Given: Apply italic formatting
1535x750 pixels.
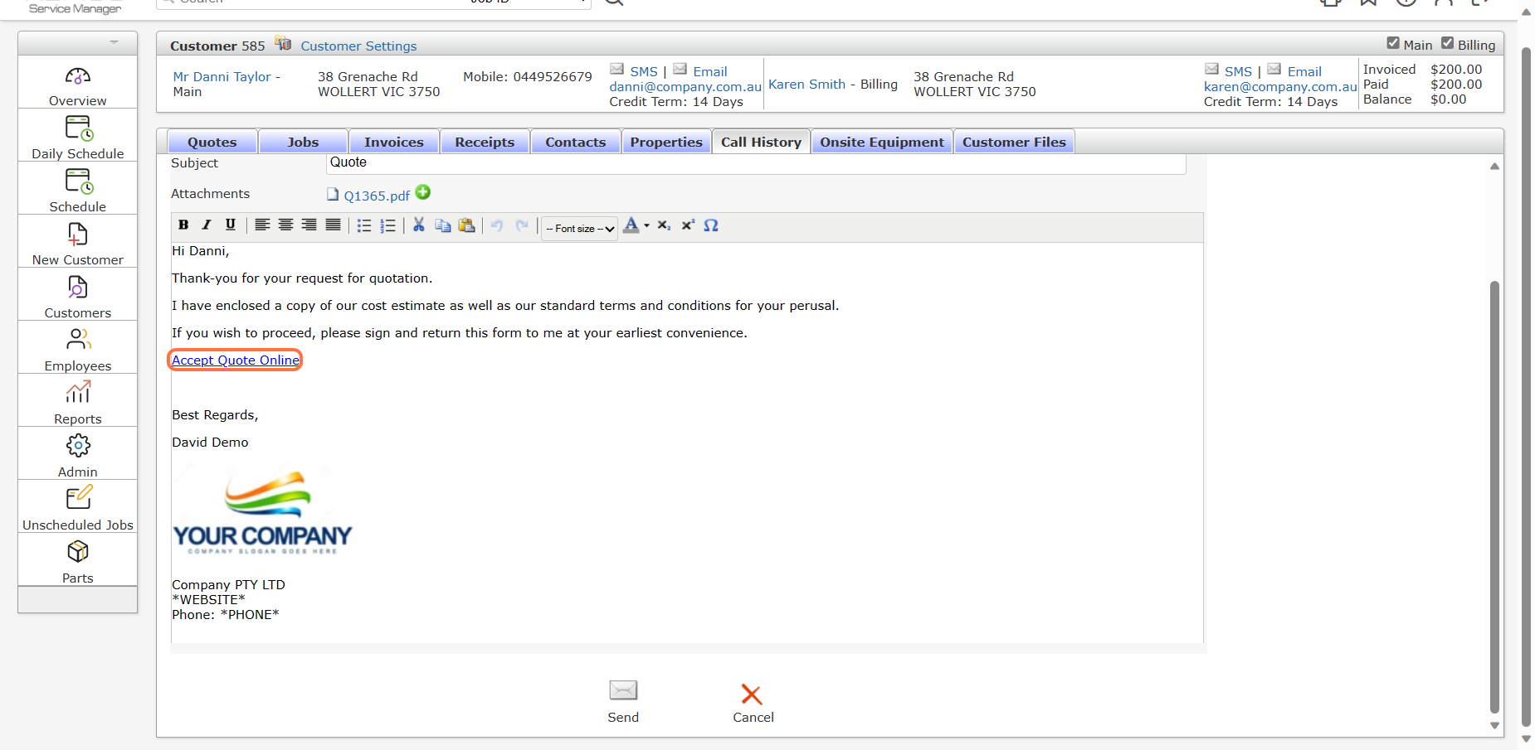Looking at the screenshot, I should pyautogui.click(x=207, y=225).
